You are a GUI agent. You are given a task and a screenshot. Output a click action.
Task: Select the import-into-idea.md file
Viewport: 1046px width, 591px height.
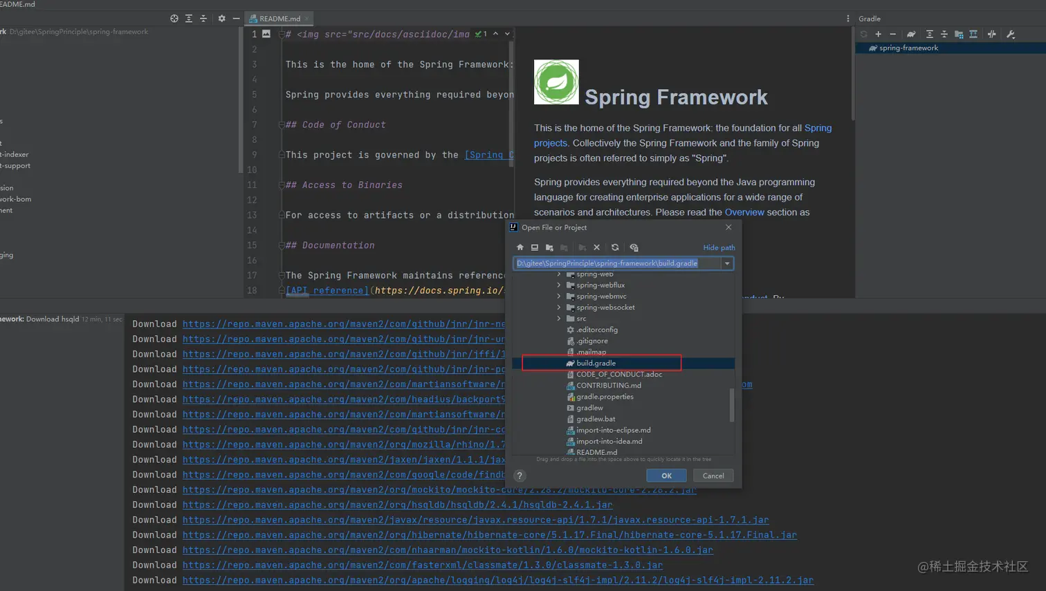click(x=605, y=441)
